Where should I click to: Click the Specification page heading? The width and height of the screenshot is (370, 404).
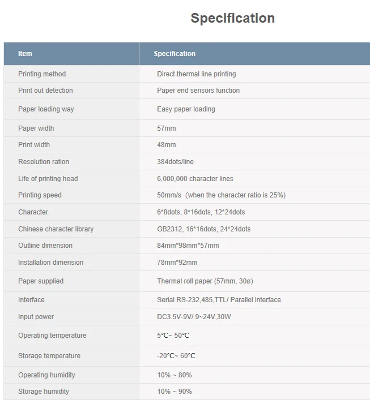pyautogui.click(x=232, y=18)
